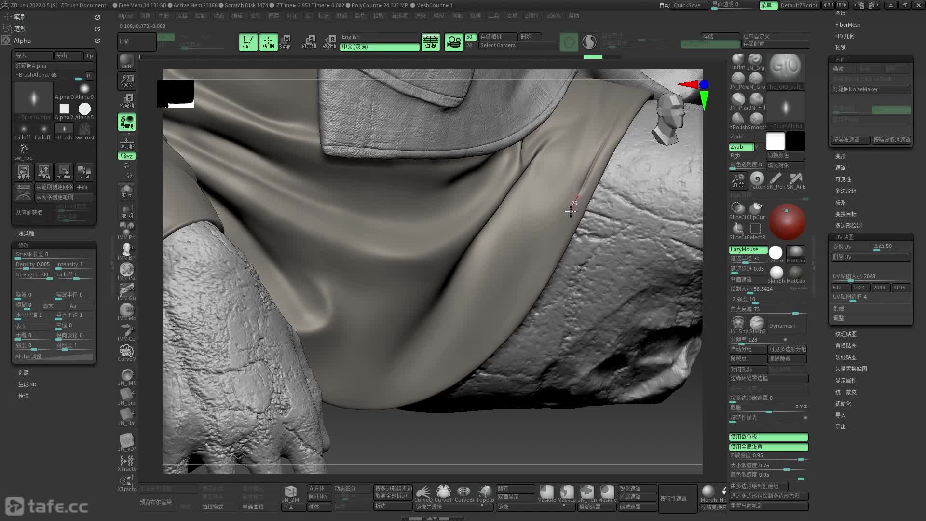Choose the Morph brush icon
926x521 pixels.
point(708,494)
